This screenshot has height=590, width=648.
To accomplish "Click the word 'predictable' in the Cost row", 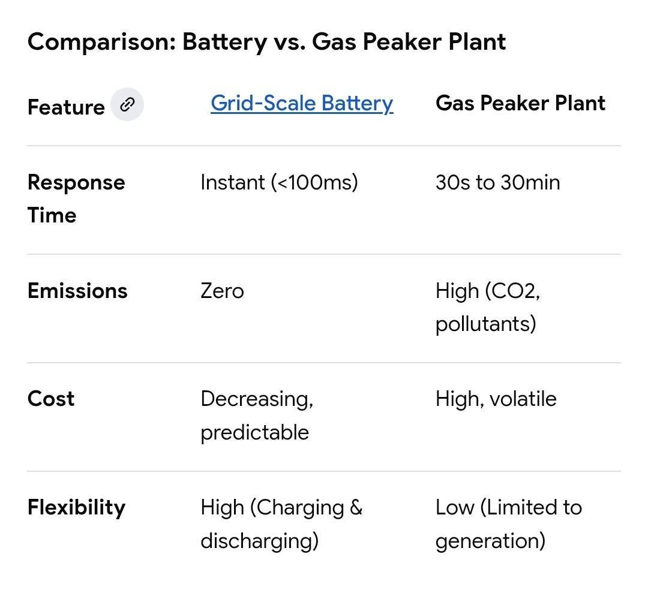I will click(254, 432).
